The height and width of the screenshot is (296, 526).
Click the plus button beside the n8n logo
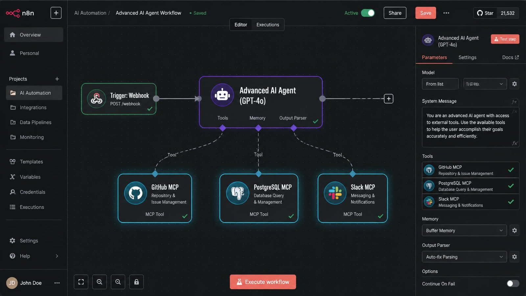click(56, 13)
